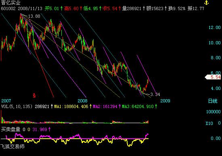The height and width of the screenshot is (156, 222).
Task: Click the MA1:188604.406 value
Action: tap(71, 106)
